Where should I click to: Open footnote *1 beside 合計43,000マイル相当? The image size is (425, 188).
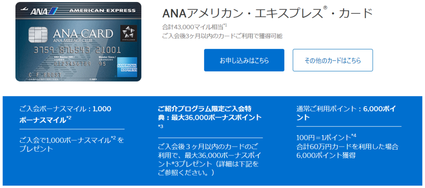tap(225, 25)
